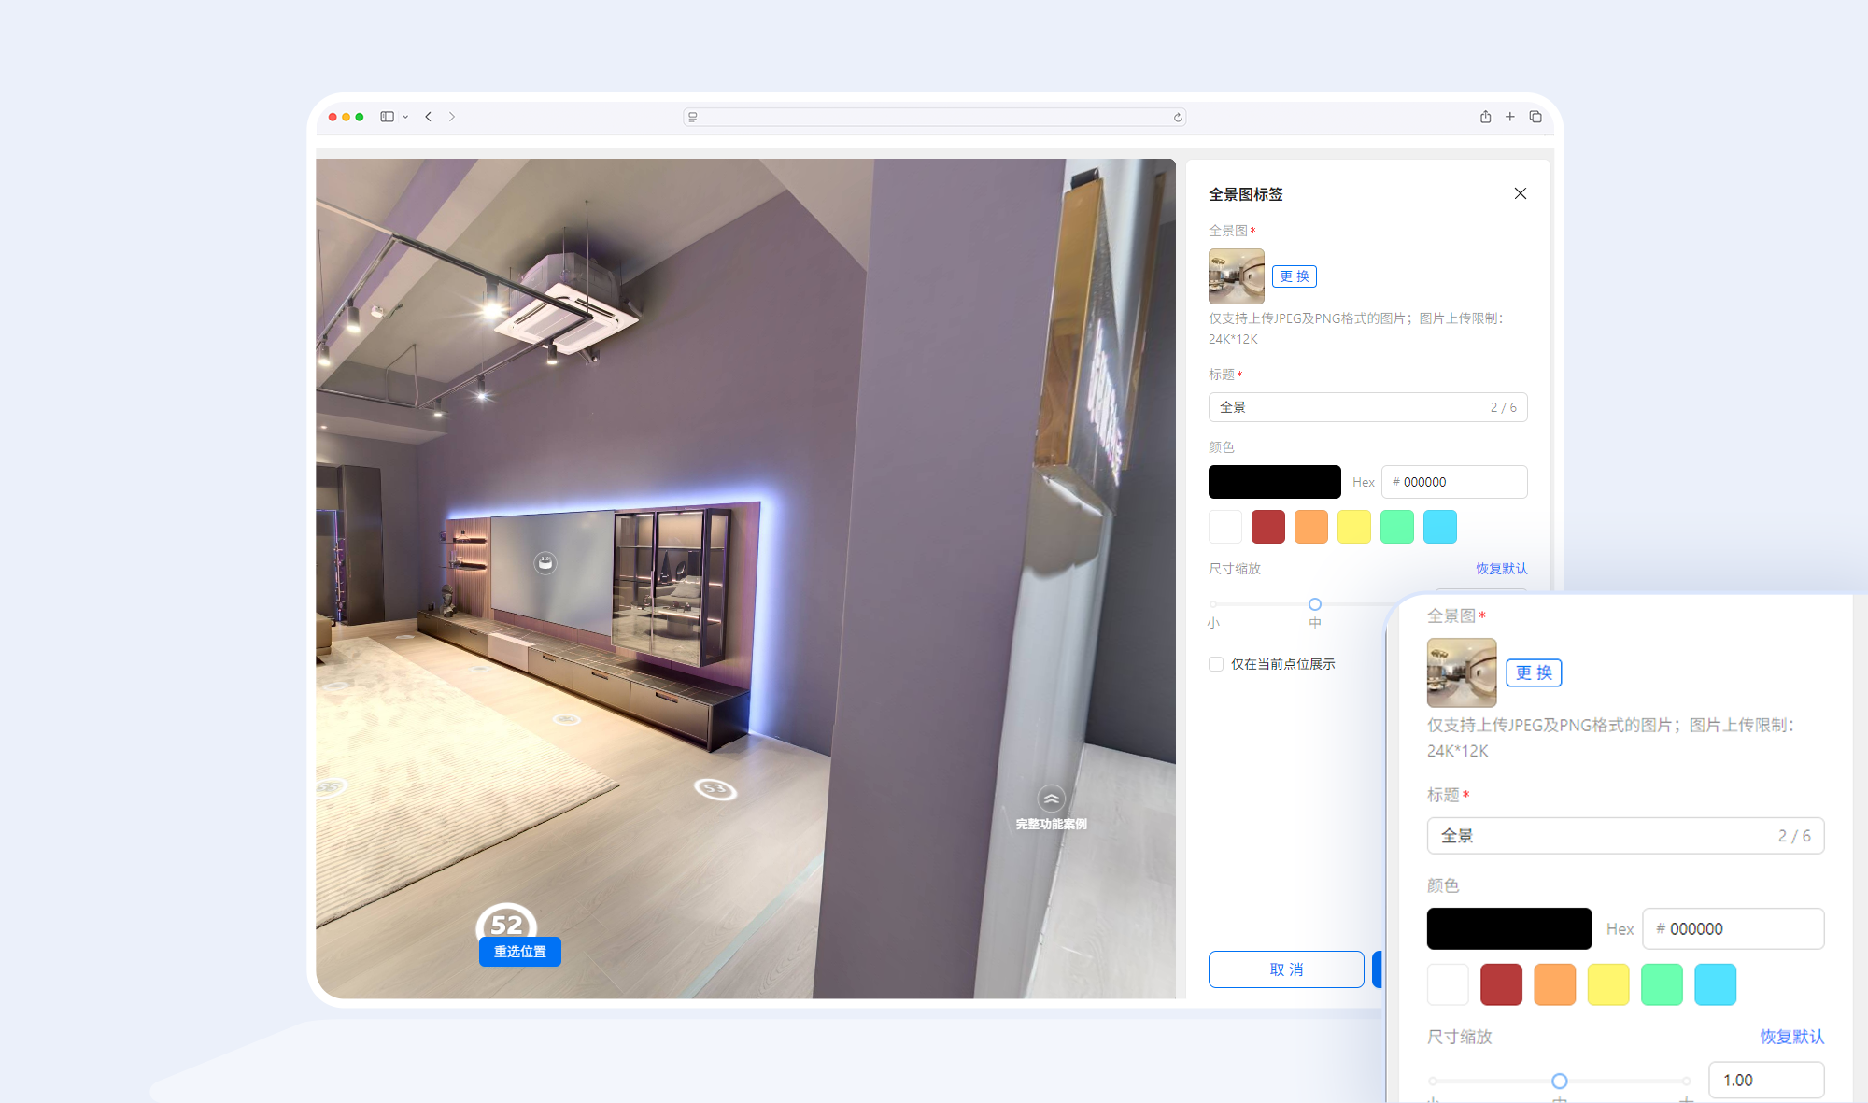Select the white swatch in side panel
Viewport: 1868px width, 1103px height.
[1225, 527]
